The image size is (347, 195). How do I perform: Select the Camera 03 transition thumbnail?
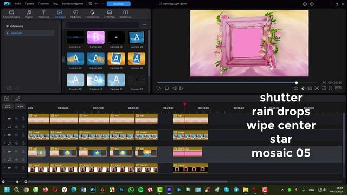[x=116, y=37]
